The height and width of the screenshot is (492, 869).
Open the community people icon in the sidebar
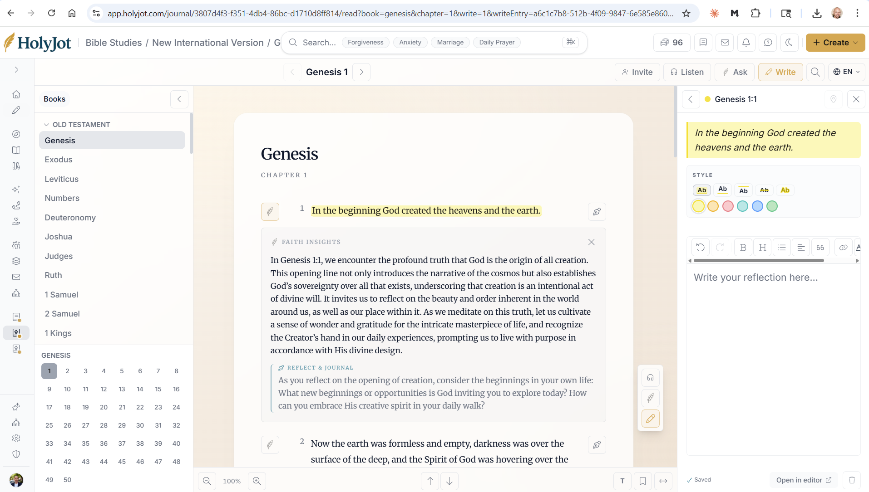[x=16, y=245]
